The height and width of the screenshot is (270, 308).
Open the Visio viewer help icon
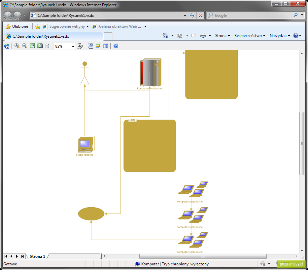click(x=116, y=46)
